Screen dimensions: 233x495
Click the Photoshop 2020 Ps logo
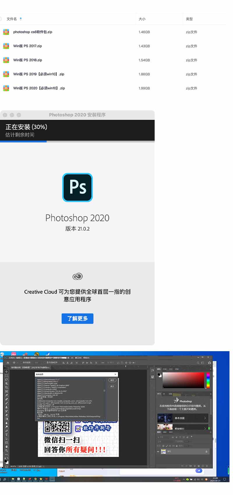pyautogui.click(x=77, y=187)
